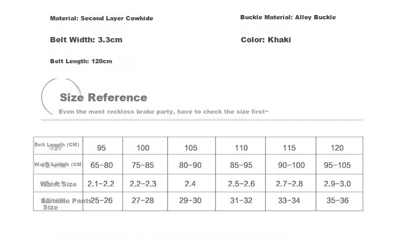Click the Waist Size row header
Screen dimensions: 403x237
pyautogui.click(x=58, y=183)
